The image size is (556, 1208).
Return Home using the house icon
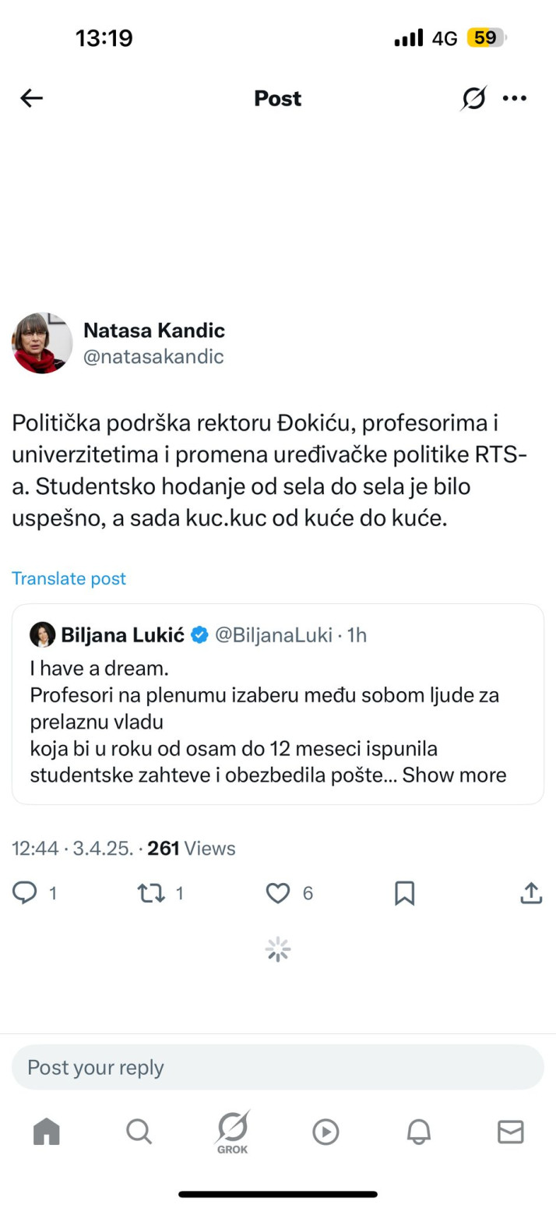[46, 1132]
